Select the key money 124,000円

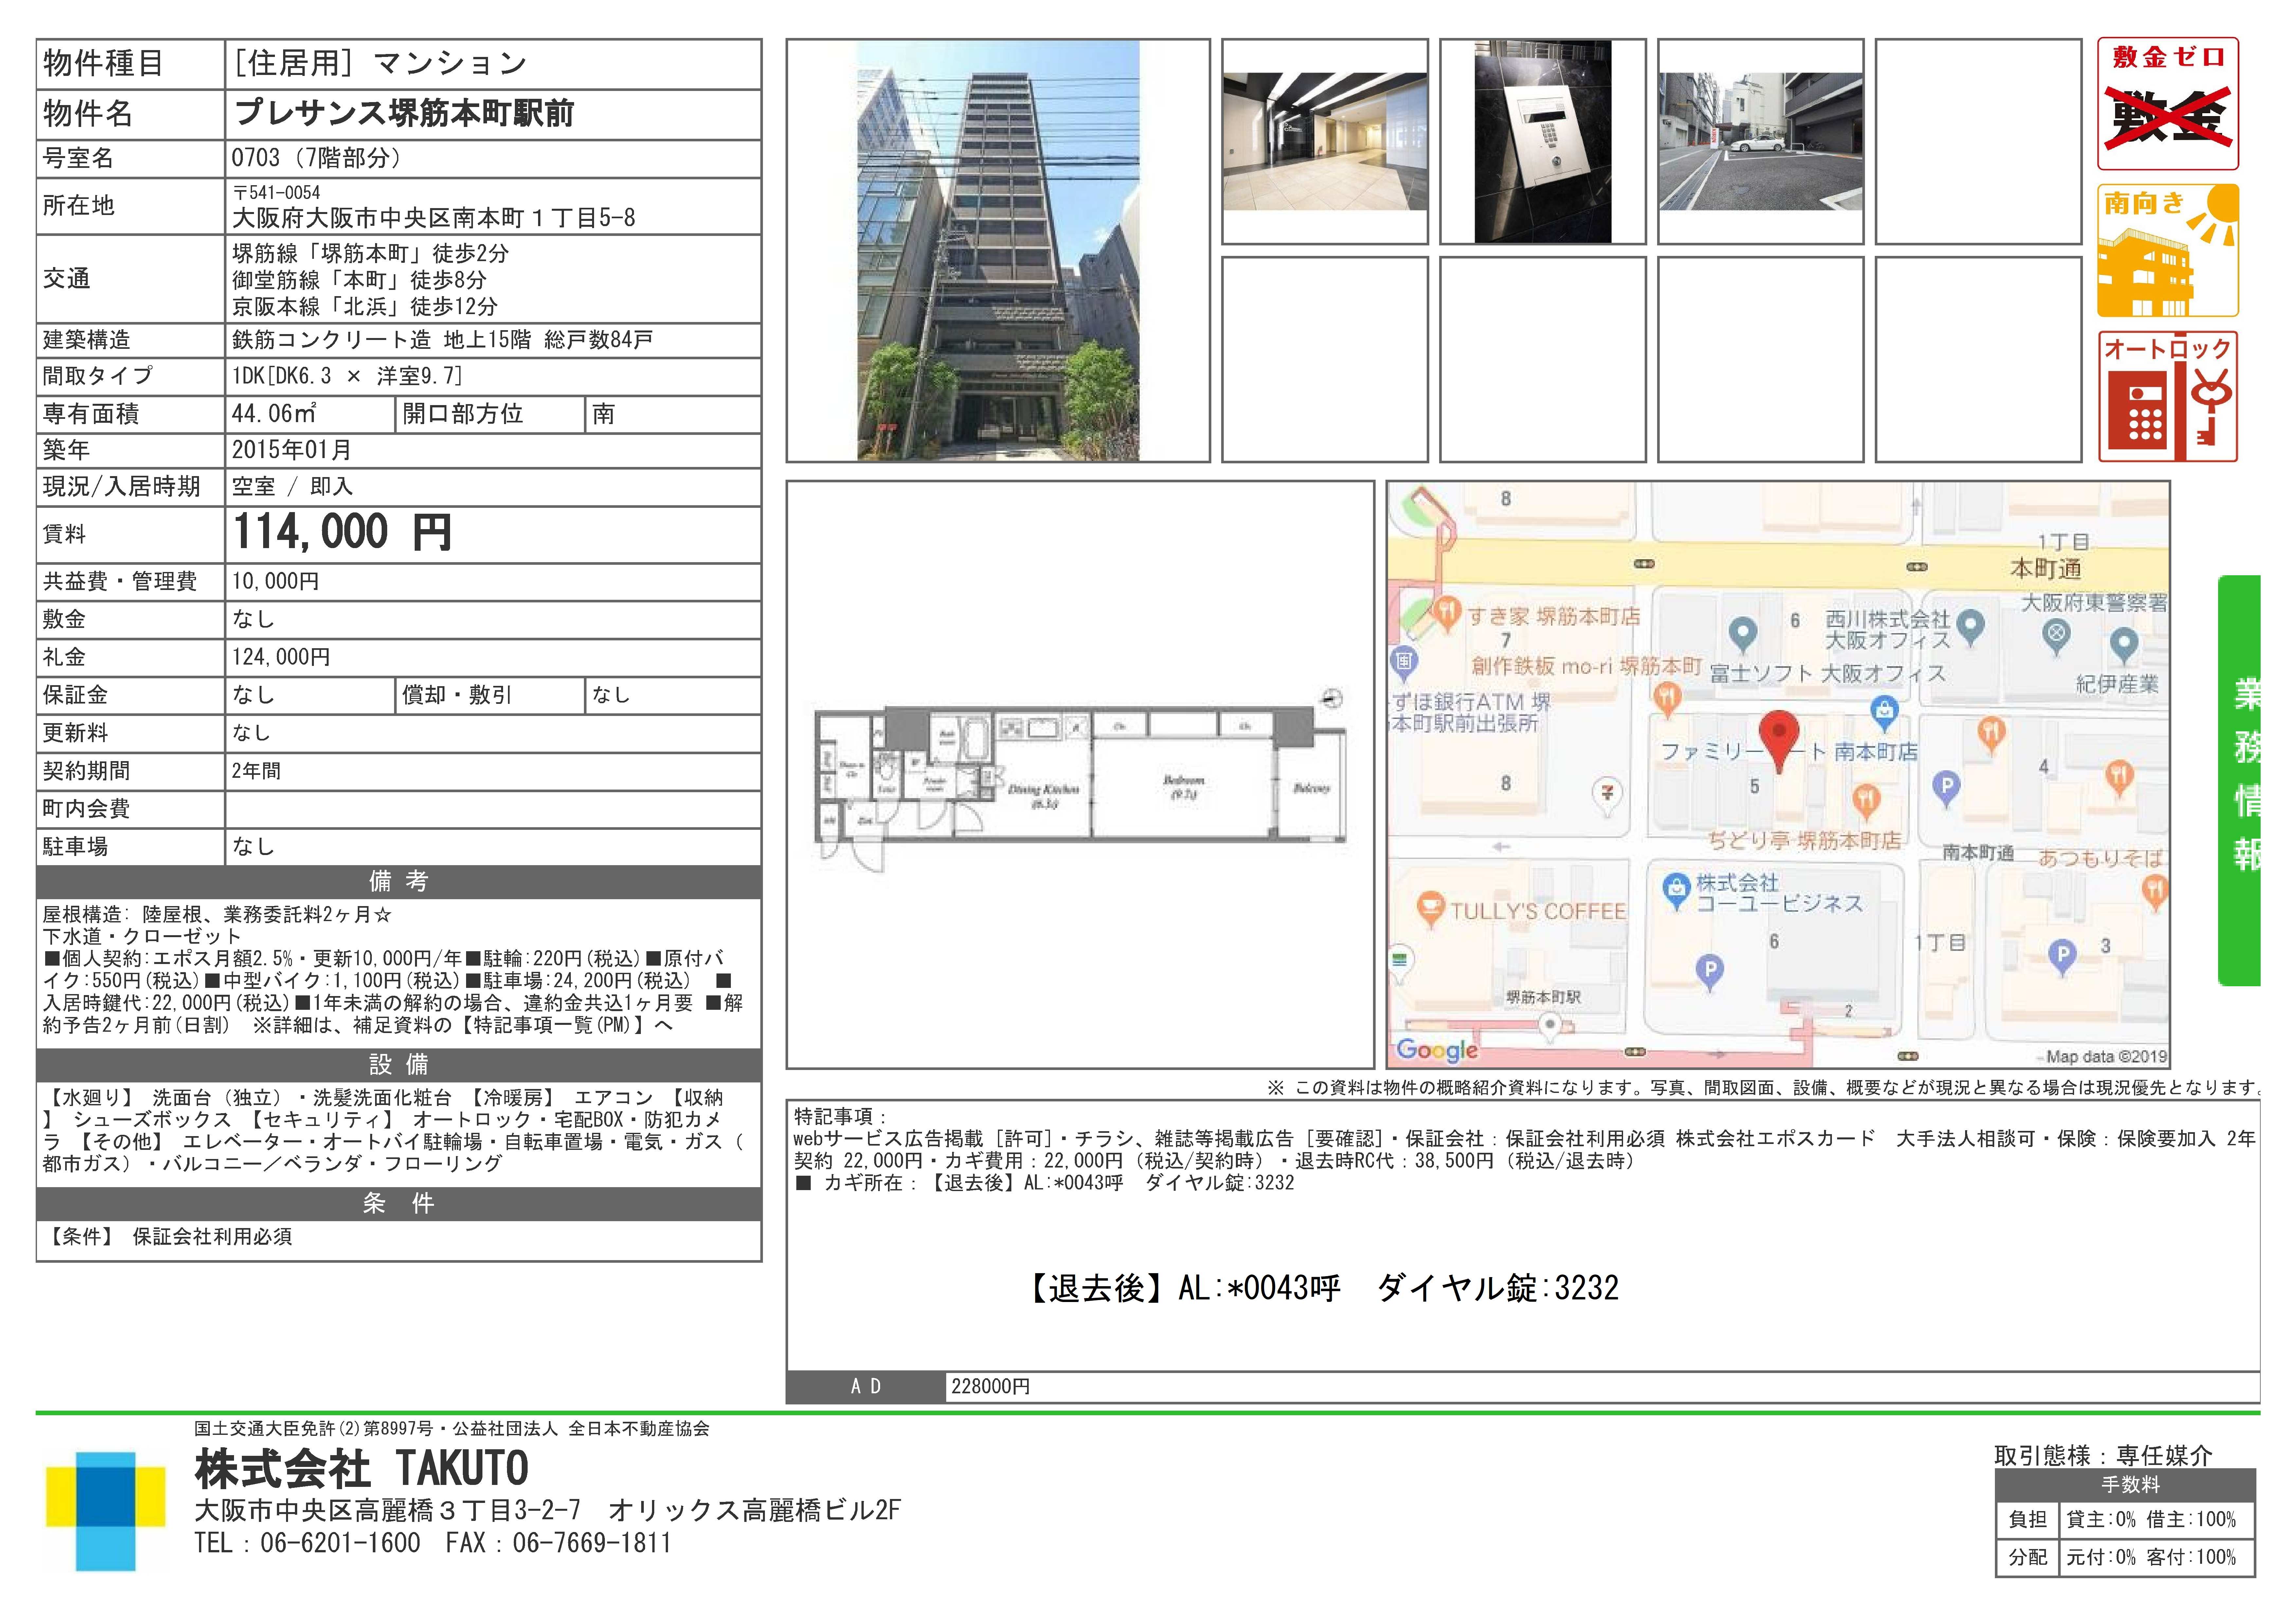click(281, 657)
